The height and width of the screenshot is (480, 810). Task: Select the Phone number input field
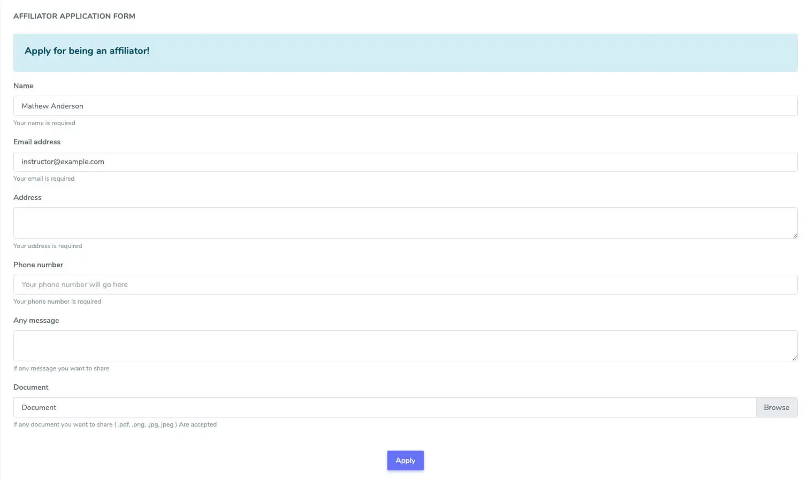[x=405, y=284]
